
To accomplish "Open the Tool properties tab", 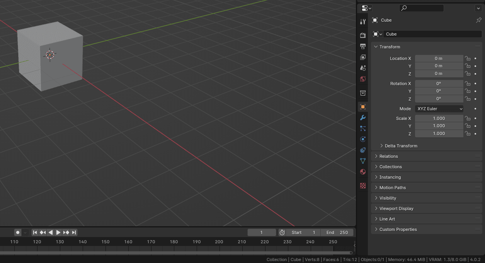I will pos(362,22).
